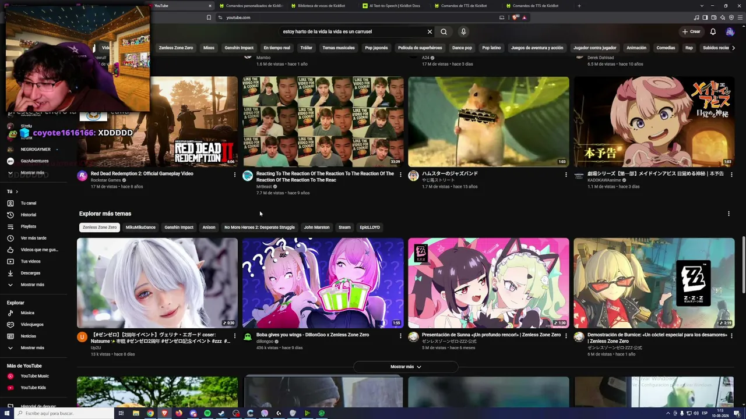Viewport: 746px width, 419px height.
Task: Open YouTube Kids link
Action: (x=33, y=388)
